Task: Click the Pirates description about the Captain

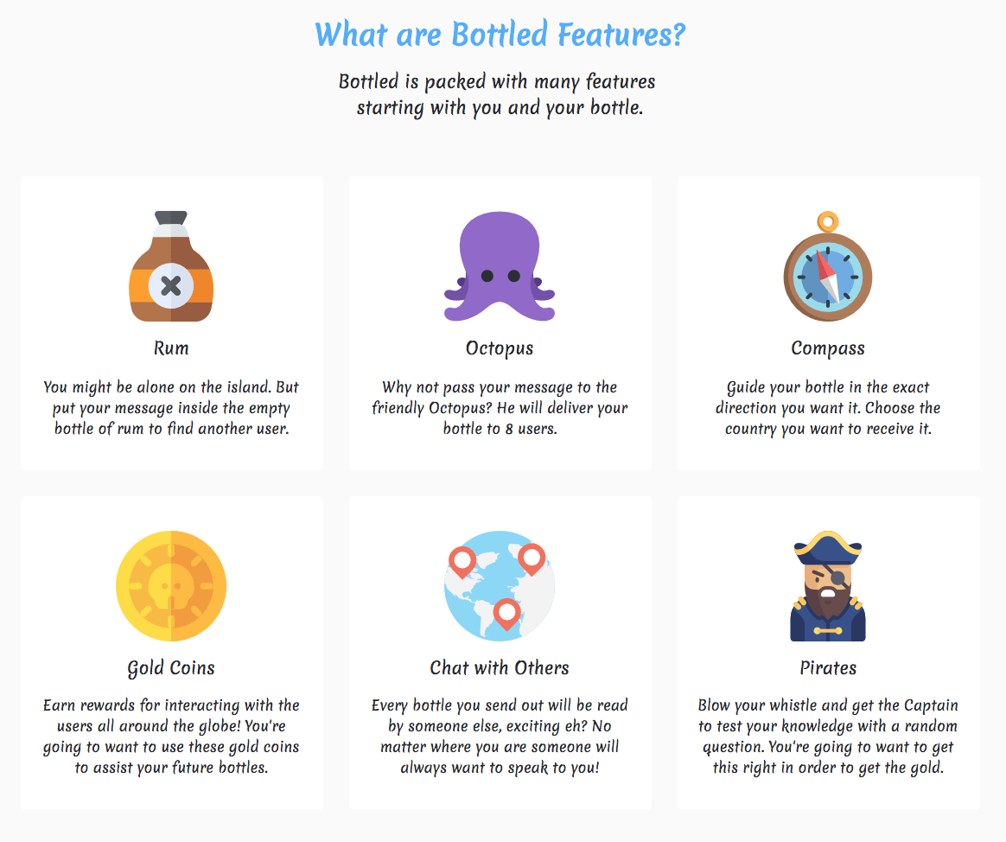Action: (x=828, y=737)
